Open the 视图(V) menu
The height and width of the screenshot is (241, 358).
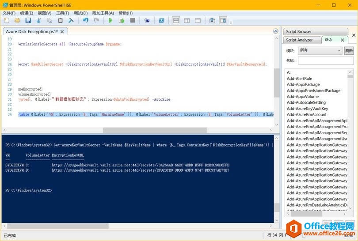(x=45, y=13)
